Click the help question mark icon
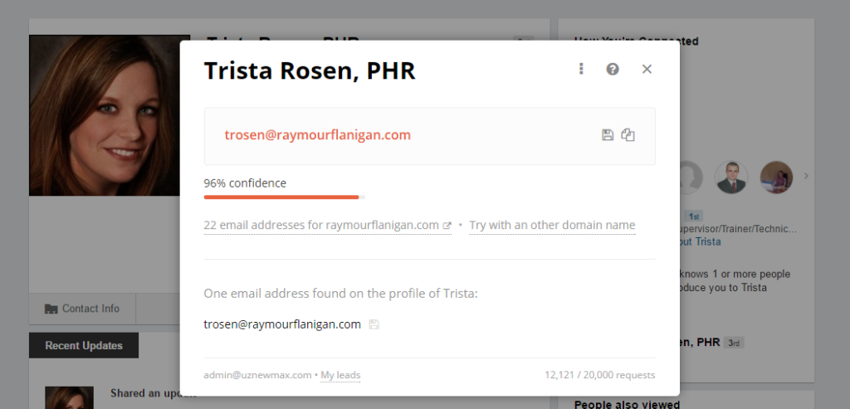 (613, 69)
